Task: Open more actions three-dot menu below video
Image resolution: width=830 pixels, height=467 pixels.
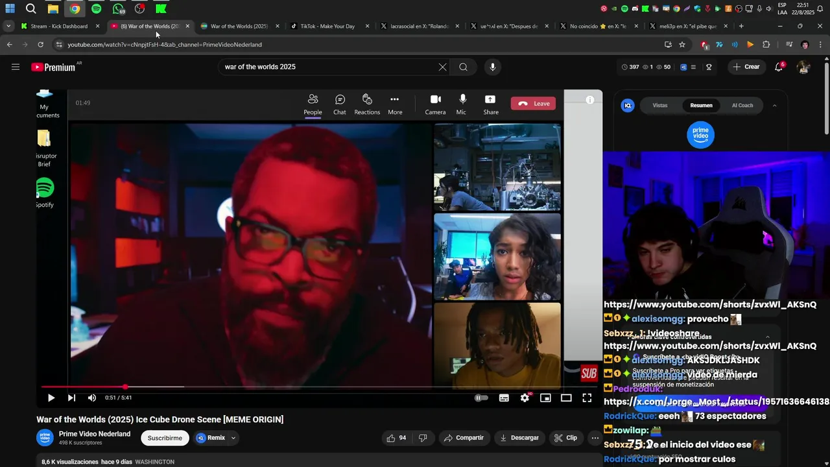Action: [595, 438]
